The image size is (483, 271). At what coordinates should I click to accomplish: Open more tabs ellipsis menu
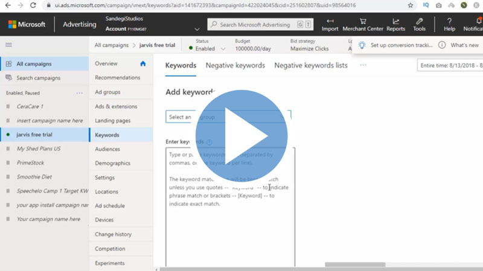pos(363,65)
